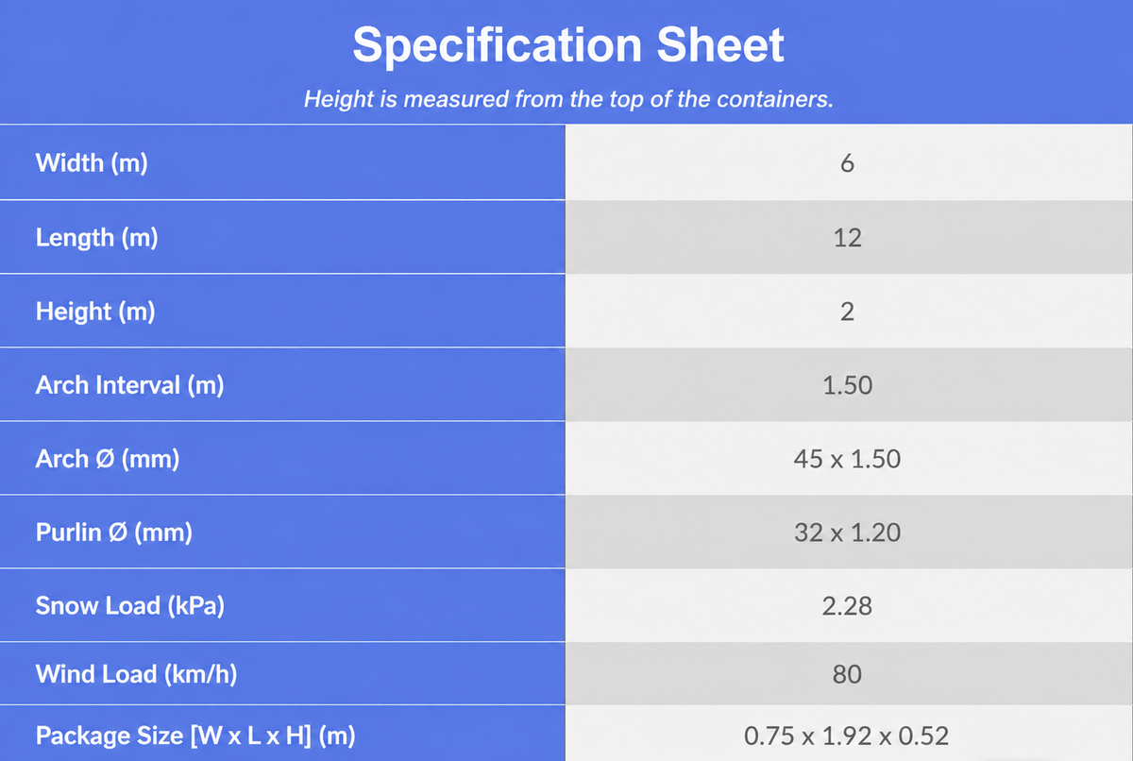
Task: Click the Length (m) row label
Action: [x=96, y=237]
